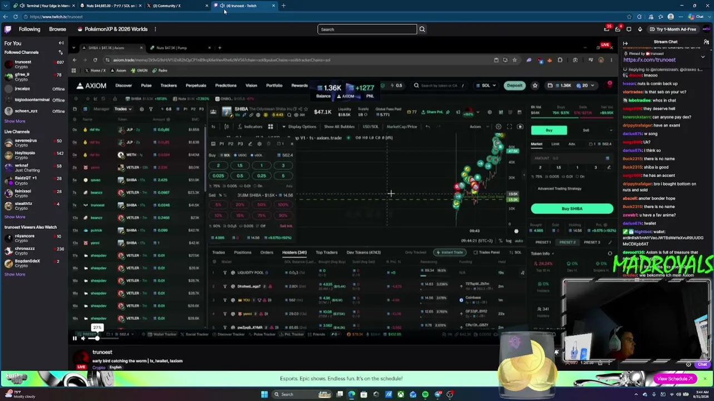Pause the Twitch stream

pyautogui.click(x=75, y=338)
